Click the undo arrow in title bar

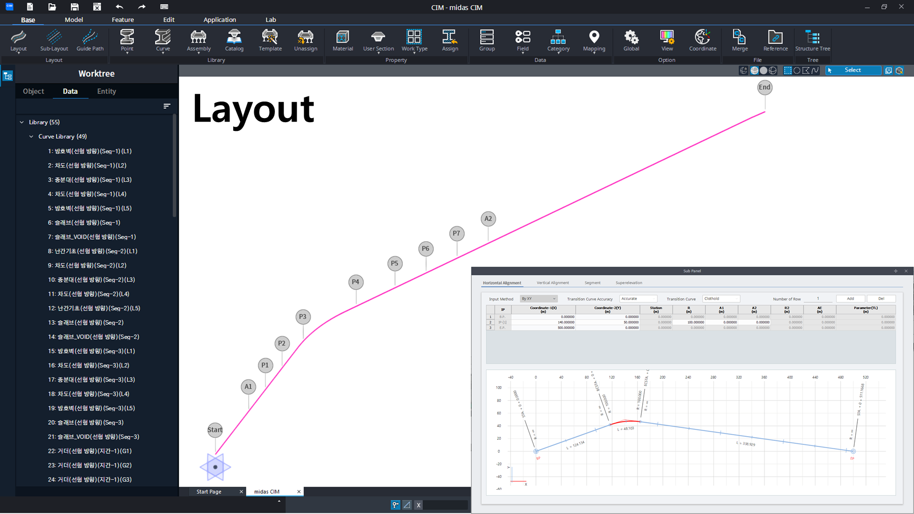(x=119, y=7)
